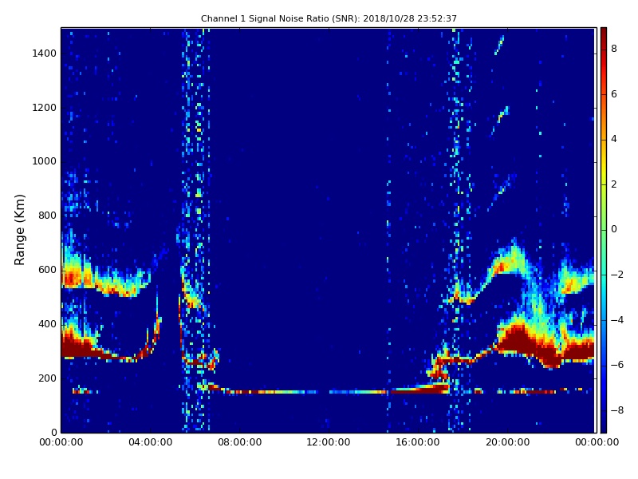Click the plot title with SNR timestamp
638x479 pixels.
329,18
